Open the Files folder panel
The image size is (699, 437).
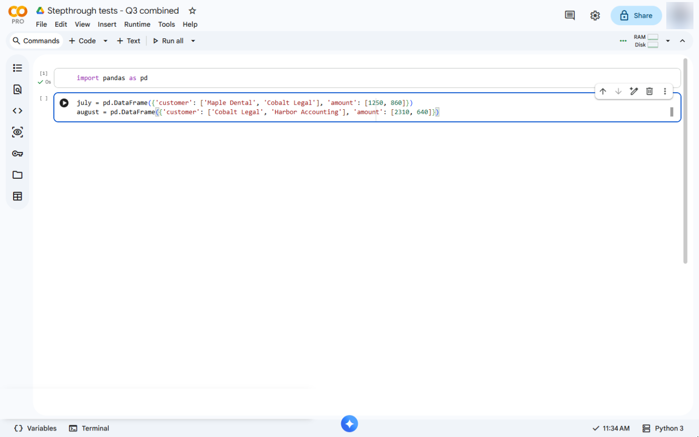[18, 175]
